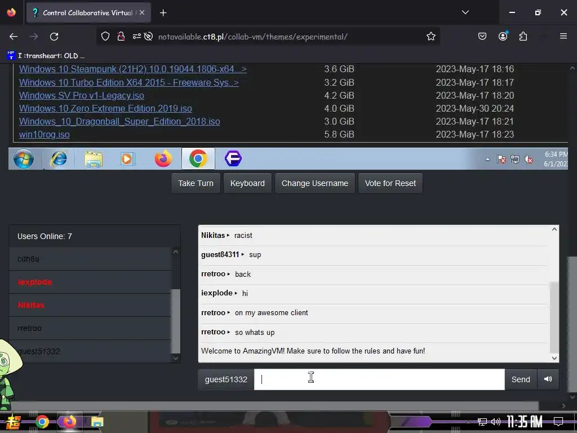Expand the list all tabs chevron
Screen dimensions: 577x433
pyautogui.click(x=465, y=12)
